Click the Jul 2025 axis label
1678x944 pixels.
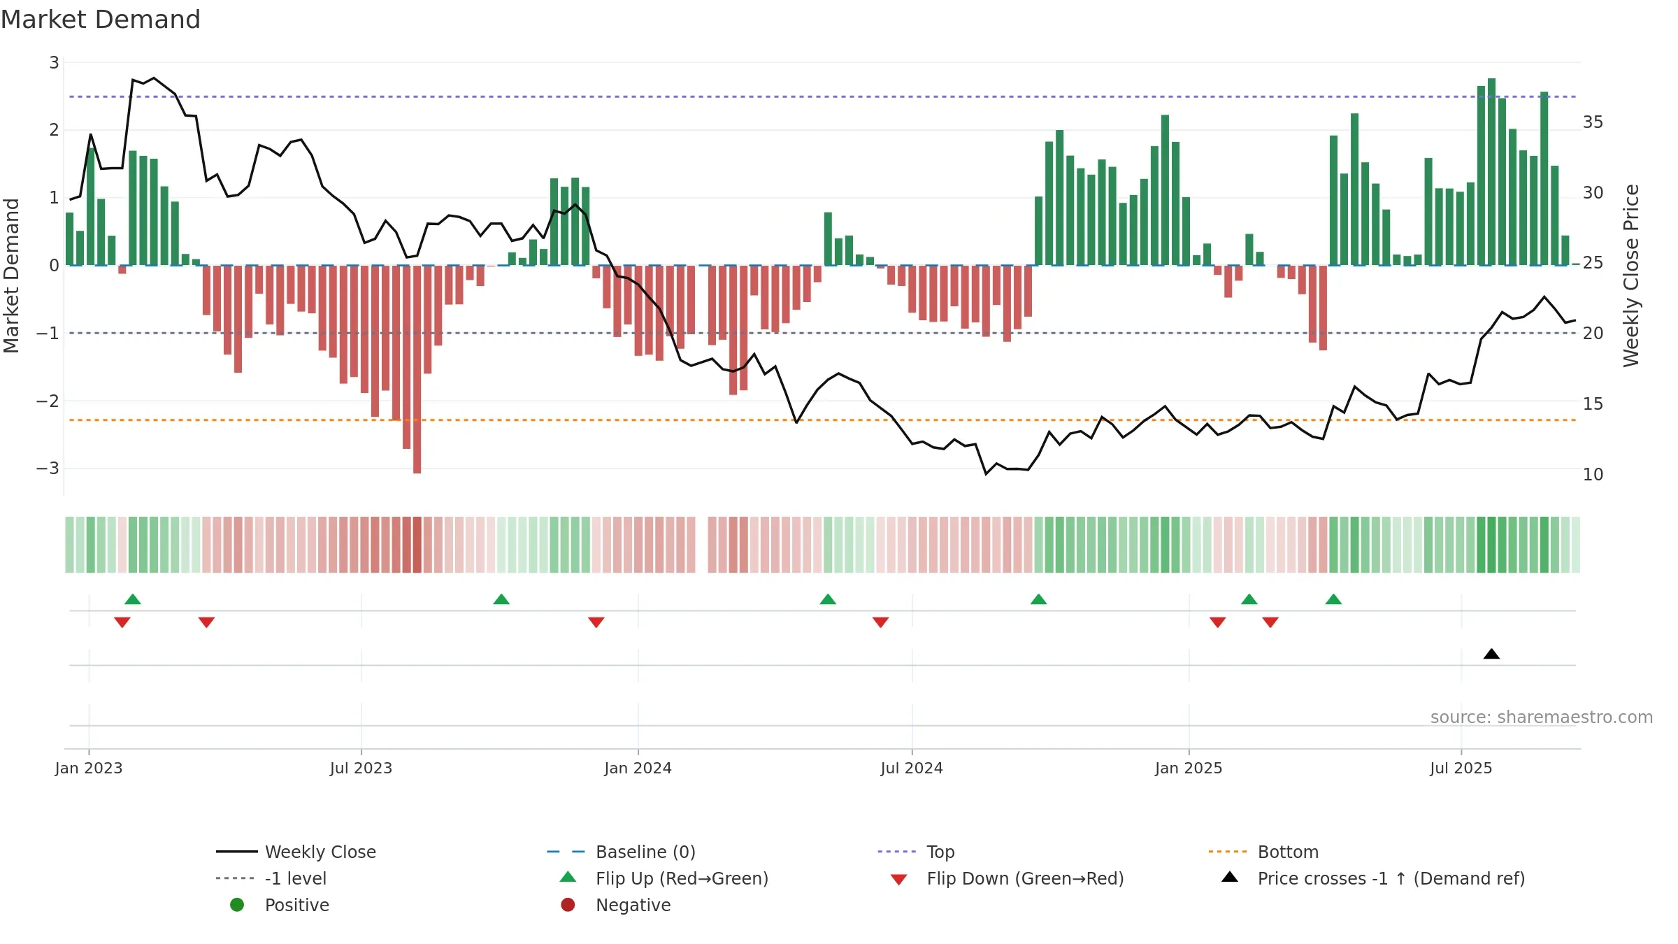click(1461, 768)
